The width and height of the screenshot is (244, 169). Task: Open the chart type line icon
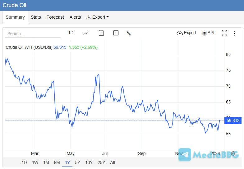86,33
